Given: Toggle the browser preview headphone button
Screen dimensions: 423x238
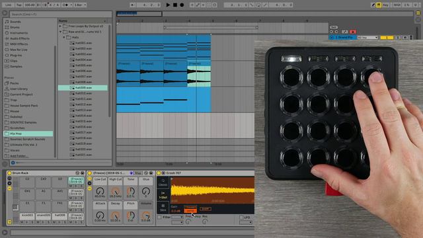Looking at the screenshot, I should tap(13, 163).
